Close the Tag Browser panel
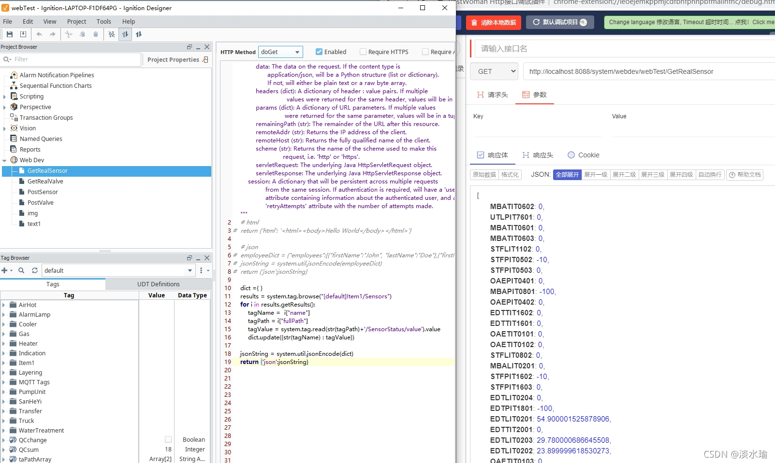The width and height of the screenshot is (775, 463). 207,258
